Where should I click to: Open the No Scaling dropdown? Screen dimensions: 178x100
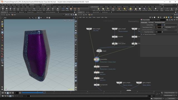click(x=170, y=27)
